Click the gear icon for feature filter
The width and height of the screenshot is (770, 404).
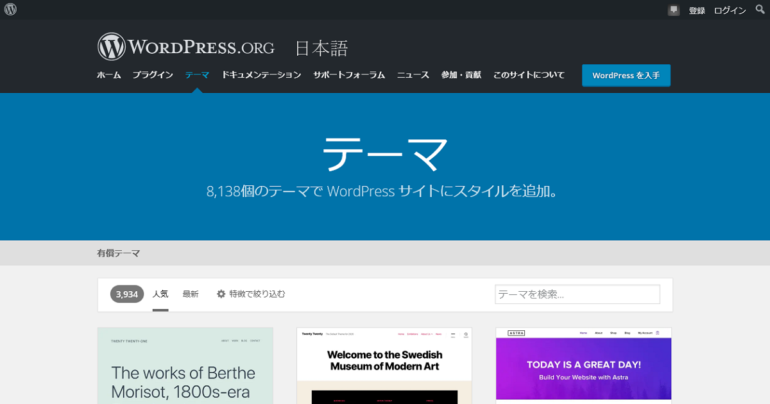[x=221, y=294]
